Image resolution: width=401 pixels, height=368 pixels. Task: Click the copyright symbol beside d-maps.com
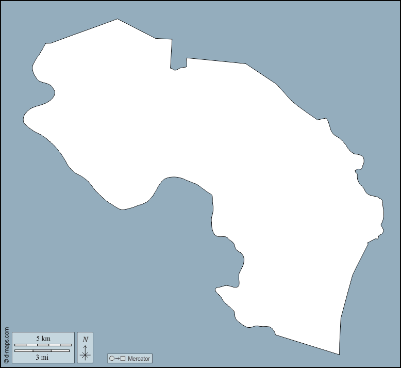click(6, 361)
